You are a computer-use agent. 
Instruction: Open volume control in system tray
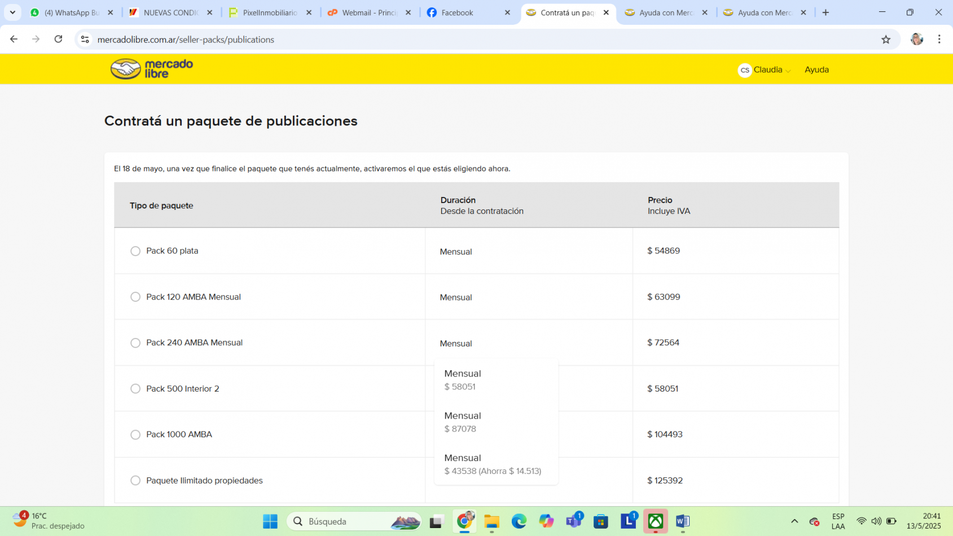tap(876, 521)
